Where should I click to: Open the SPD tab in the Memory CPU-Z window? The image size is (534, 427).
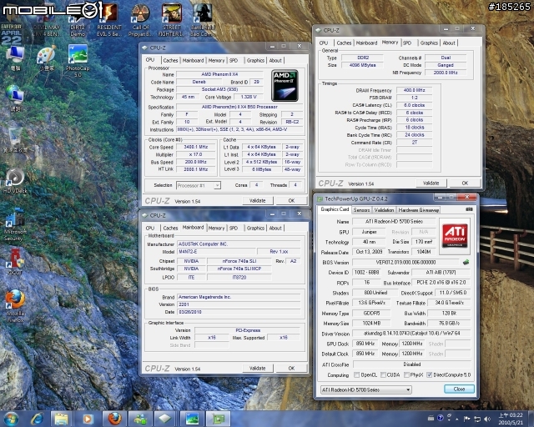pyautogui.click(x=407, y=43)
